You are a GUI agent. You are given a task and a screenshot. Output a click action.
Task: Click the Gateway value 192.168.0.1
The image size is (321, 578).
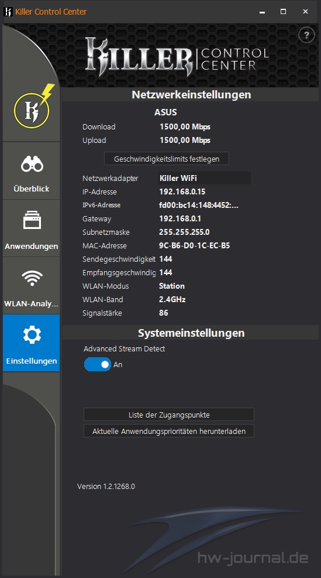(180, 218)
